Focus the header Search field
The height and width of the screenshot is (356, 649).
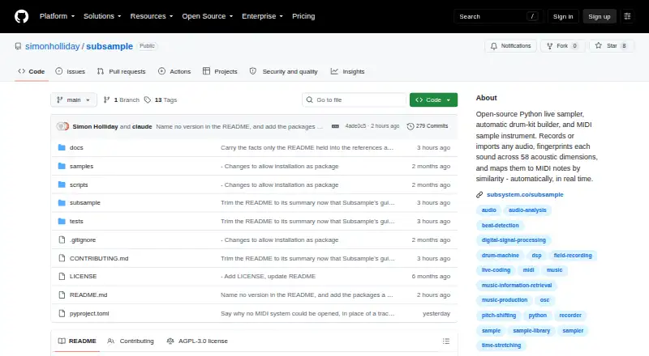coord(498,16)
